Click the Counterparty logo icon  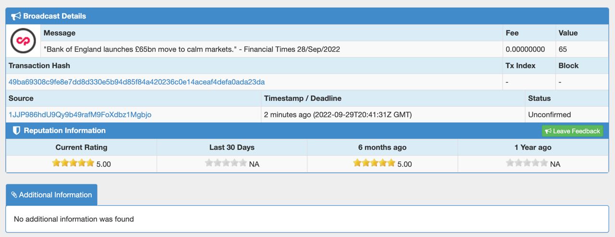23,41
